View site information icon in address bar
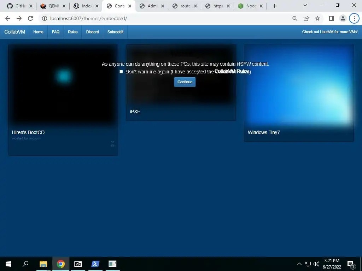Viewport: 362px width, 271px height. (44, 18)
